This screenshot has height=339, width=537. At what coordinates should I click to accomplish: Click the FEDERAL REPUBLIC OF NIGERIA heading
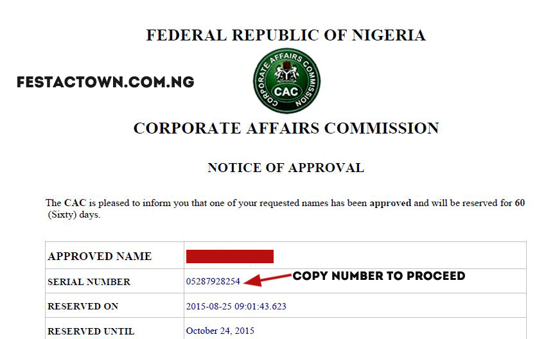[286, 35]
